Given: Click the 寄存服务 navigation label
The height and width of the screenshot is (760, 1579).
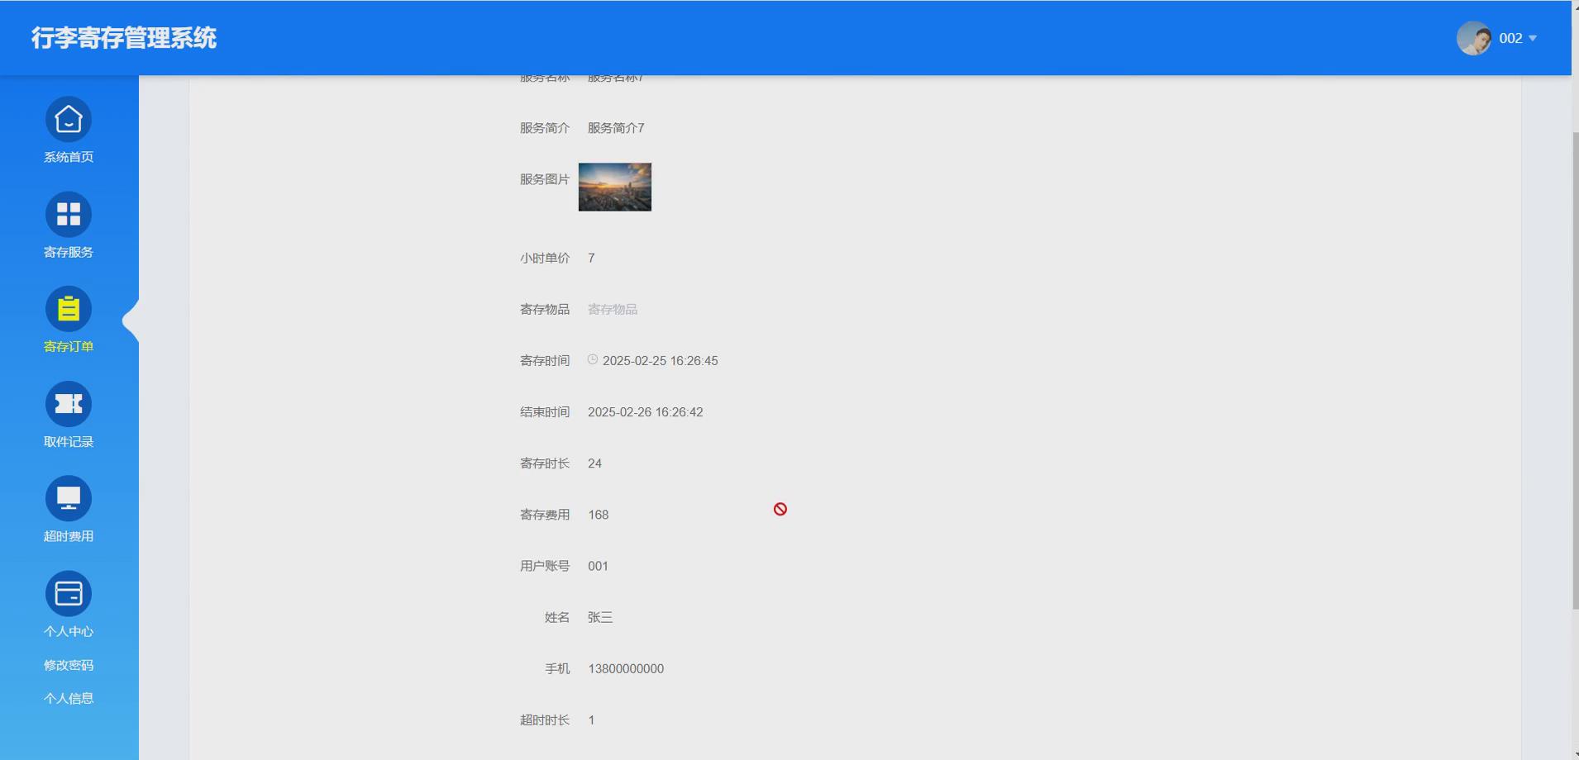Looking at the screenshot, I should tap(69, 252).
